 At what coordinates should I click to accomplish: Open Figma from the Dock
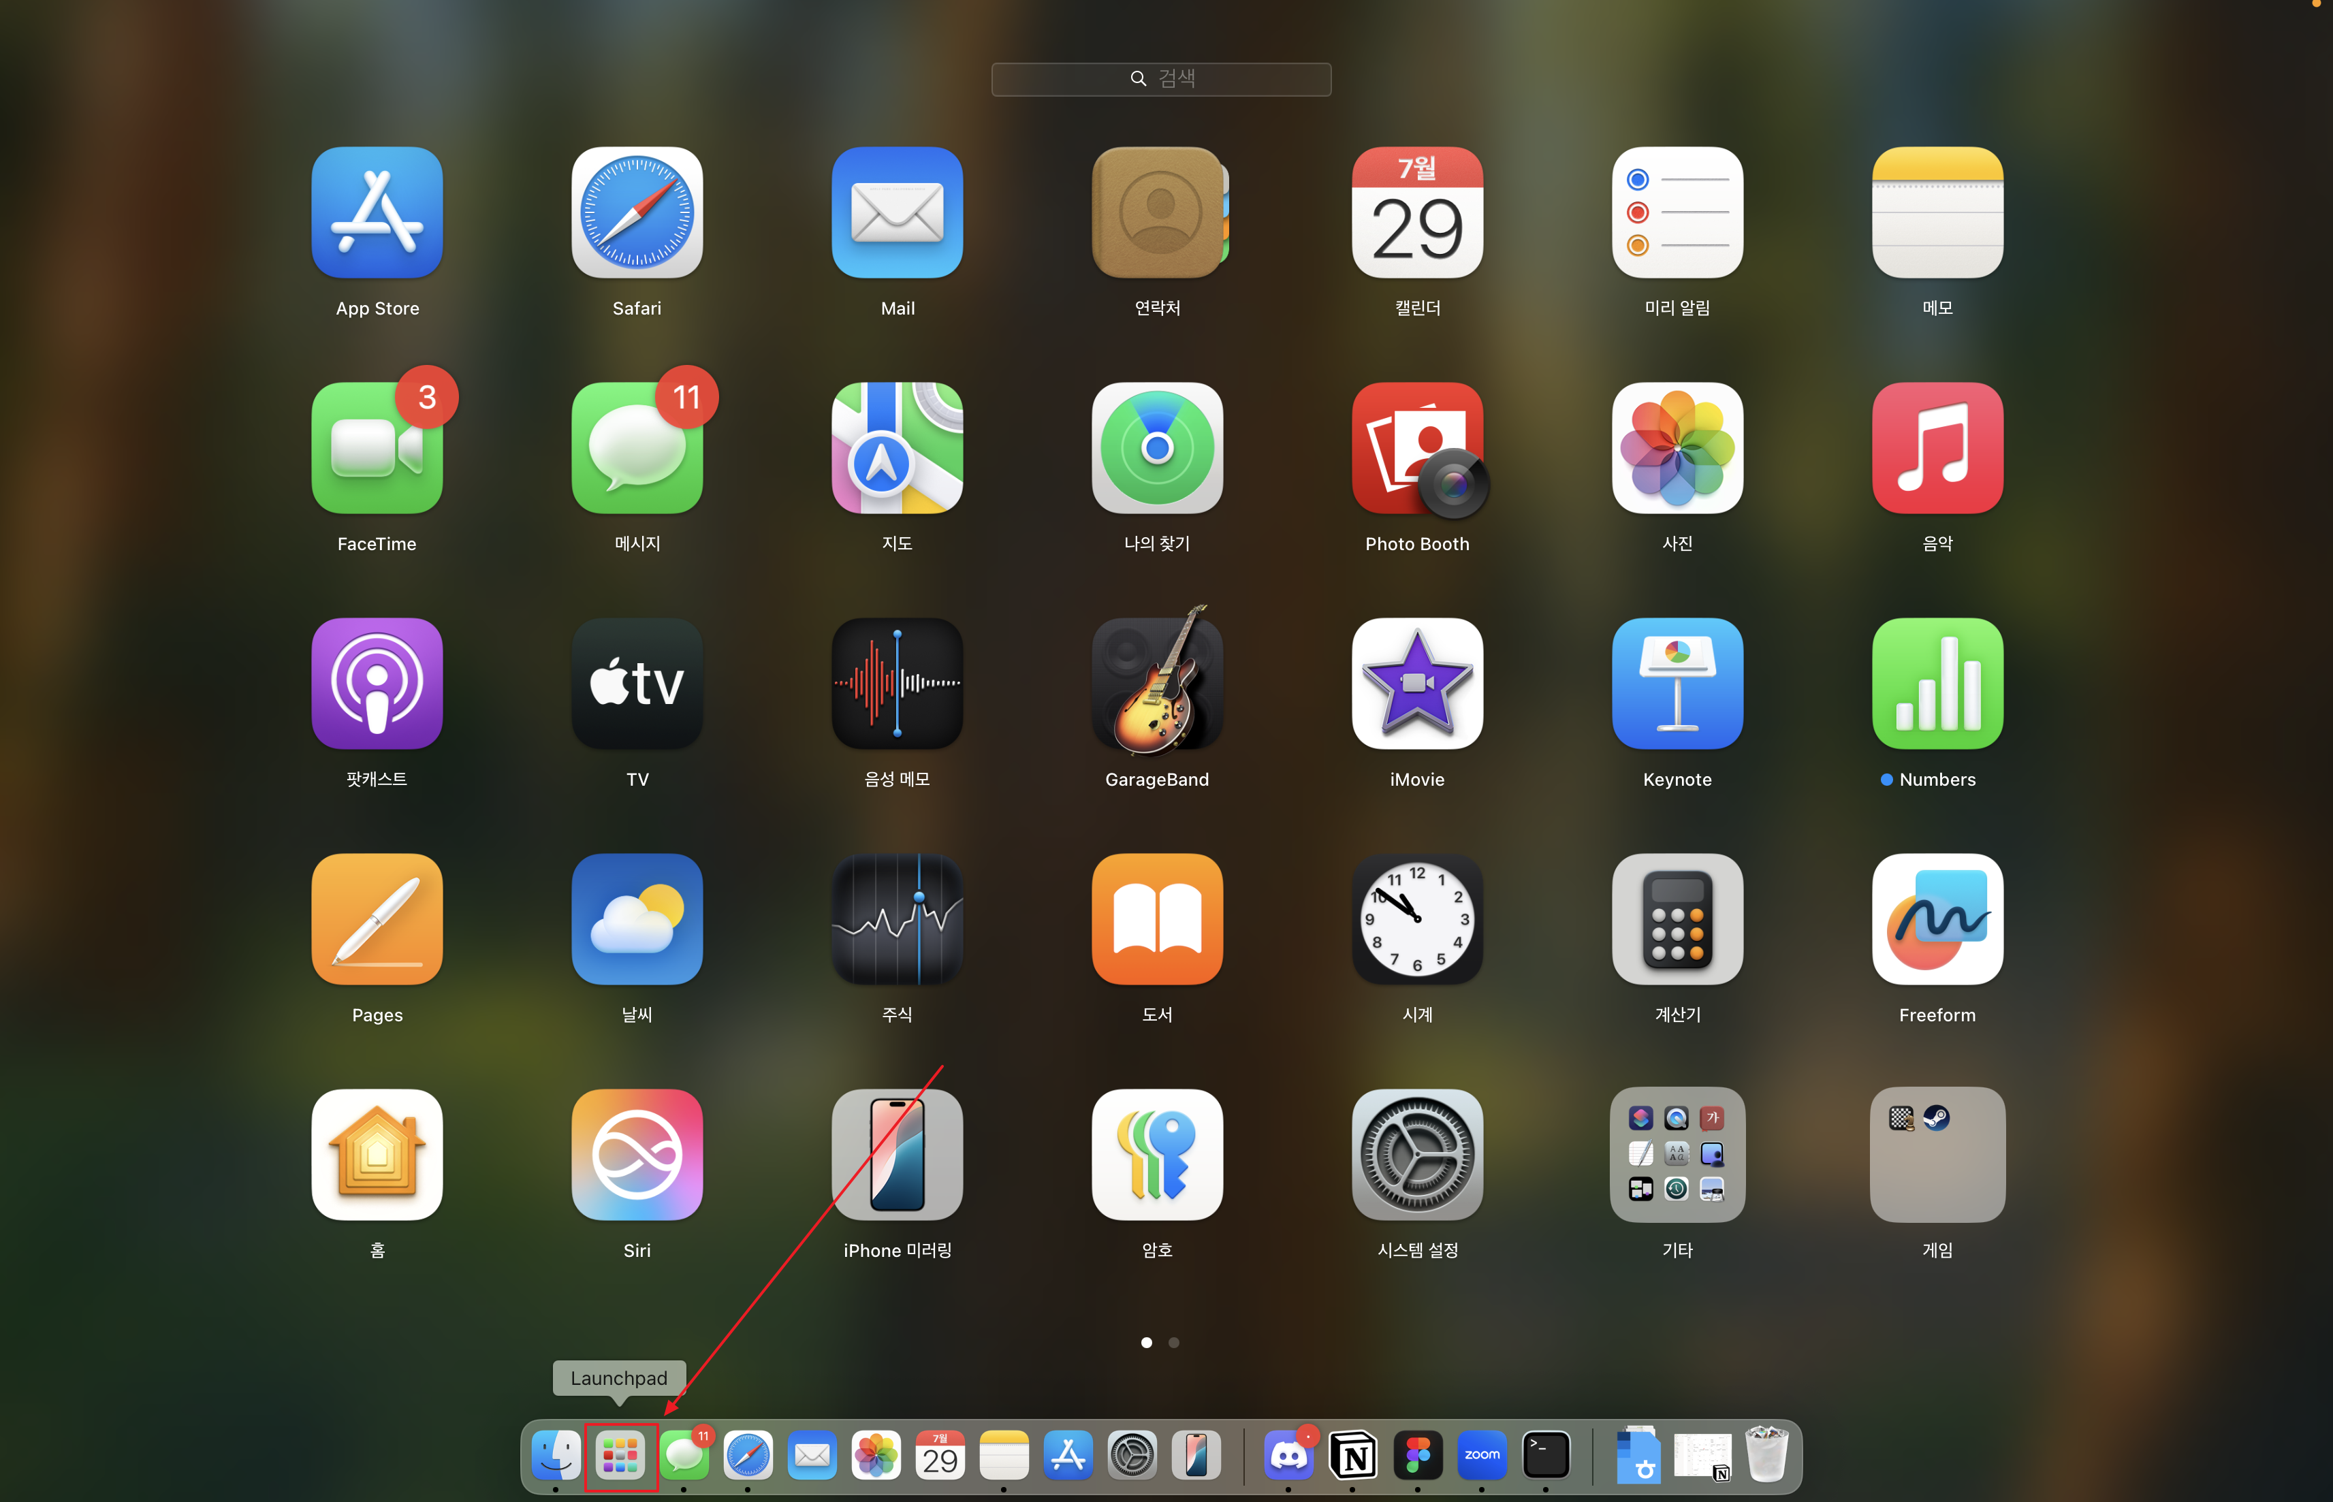(x=1417, y=1455)
